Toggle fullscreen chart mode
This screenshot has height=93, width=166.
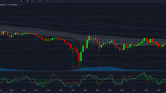63,1
